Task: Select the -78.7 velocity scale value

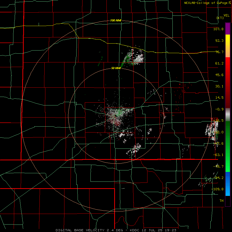Action: point(218,167)
